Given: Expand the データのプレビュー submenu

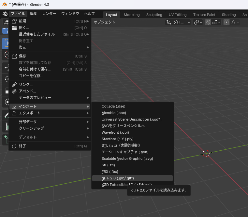Looking at the screenshot, I should pos(50,98).
